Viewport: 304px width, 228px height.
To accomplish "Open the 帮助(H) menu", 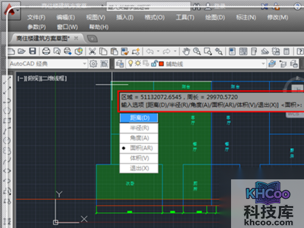I will pyautogui.click(x=99, y=27).
